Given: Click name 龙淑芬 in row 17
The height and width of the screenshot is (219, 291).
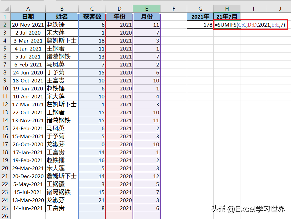Looking at the screenshot, I should point(62,144).
